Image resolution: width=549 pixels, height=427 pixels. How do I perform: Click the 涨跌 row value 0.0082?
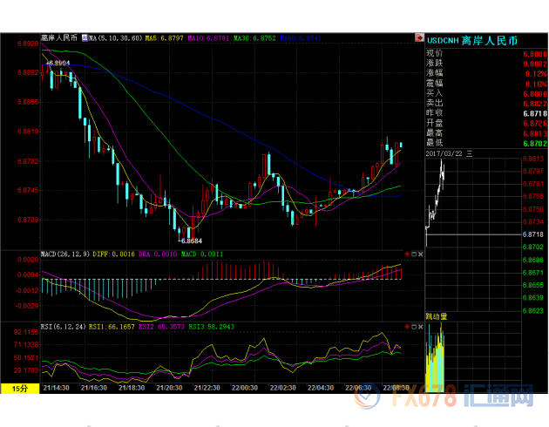[535, 64]
